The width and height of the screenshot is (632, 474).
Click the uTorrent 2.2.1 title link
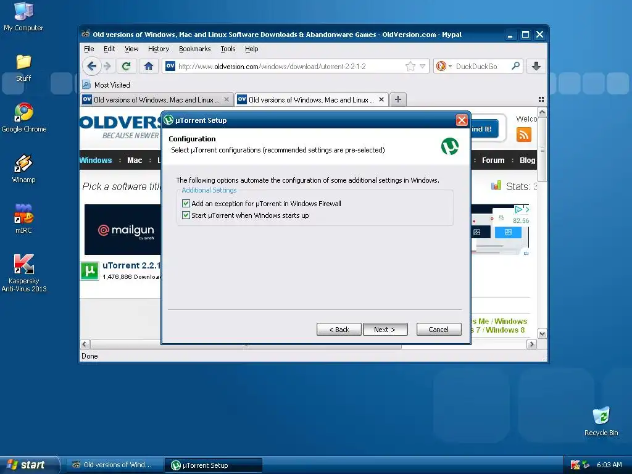point(131,265)
